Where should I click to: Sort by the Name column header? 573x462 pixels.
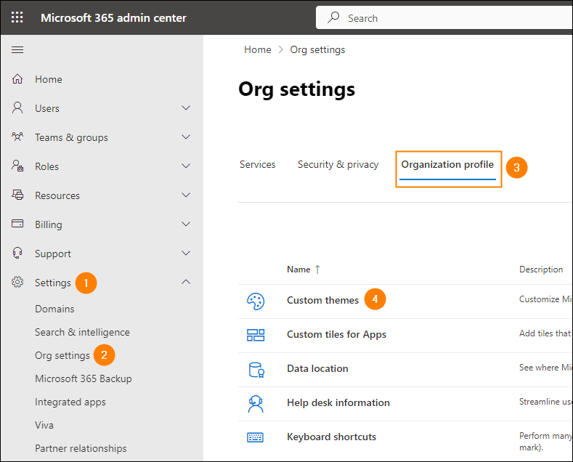click(x=298, y=269)
